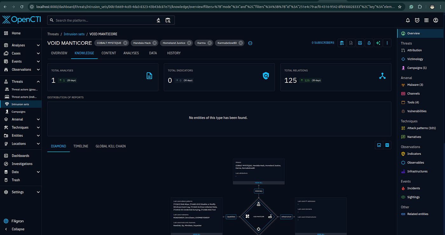Click the Infrastructure diamond button

click(286, 217)
